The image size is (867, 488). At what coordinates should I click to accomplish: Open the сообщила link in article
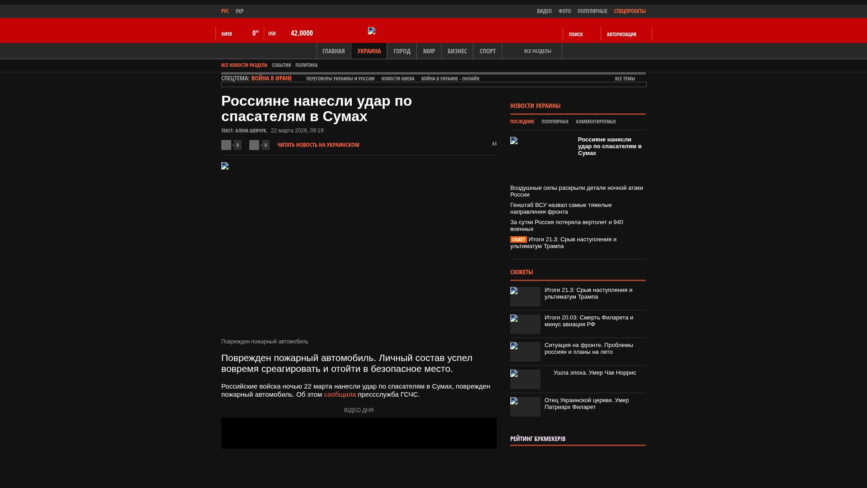(x=340, y=394)
